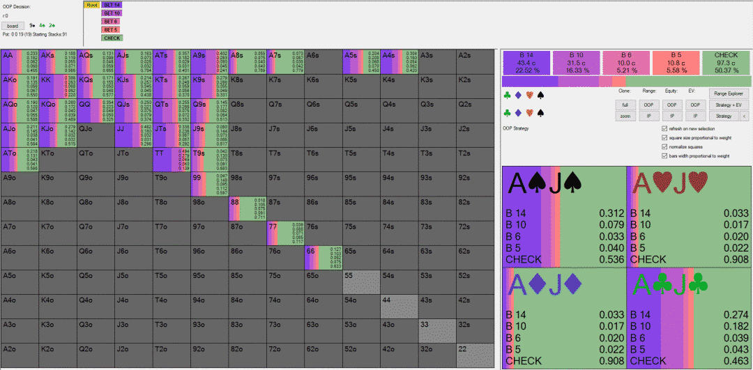Click the blue diamond icon in top suit row
Viewport: 753px width, 370px height.
click(x=518, y=95)
